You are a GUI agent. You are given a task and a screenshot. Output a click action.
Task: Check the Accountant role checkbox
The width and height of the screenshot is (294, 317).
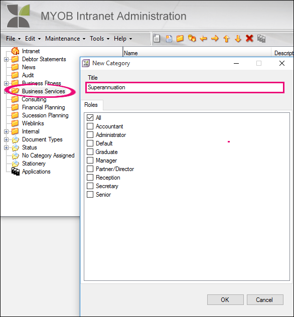pos(90,126)
